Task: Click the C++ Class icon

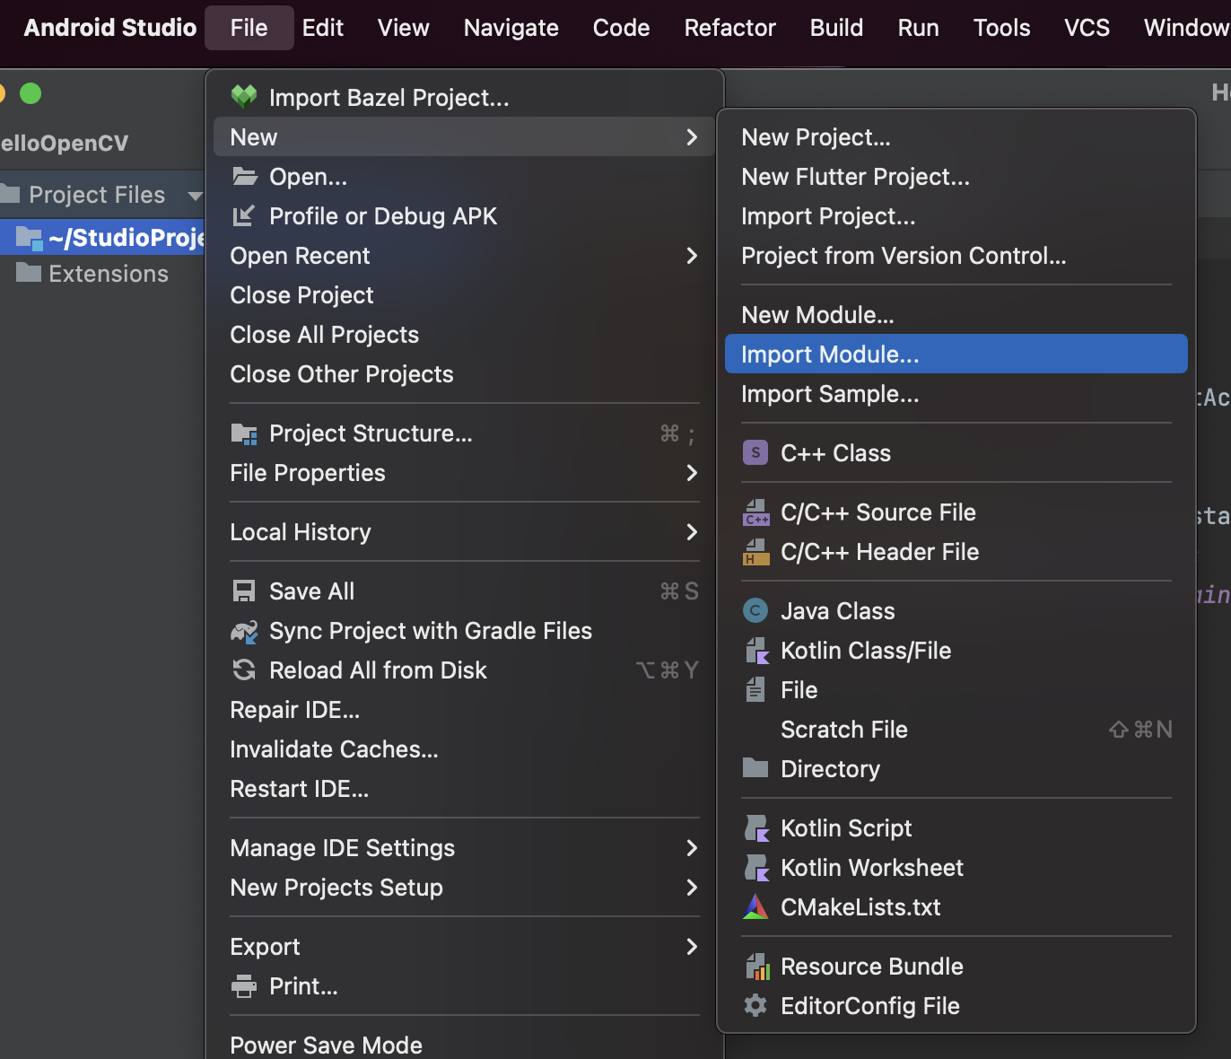Action: 755,453
